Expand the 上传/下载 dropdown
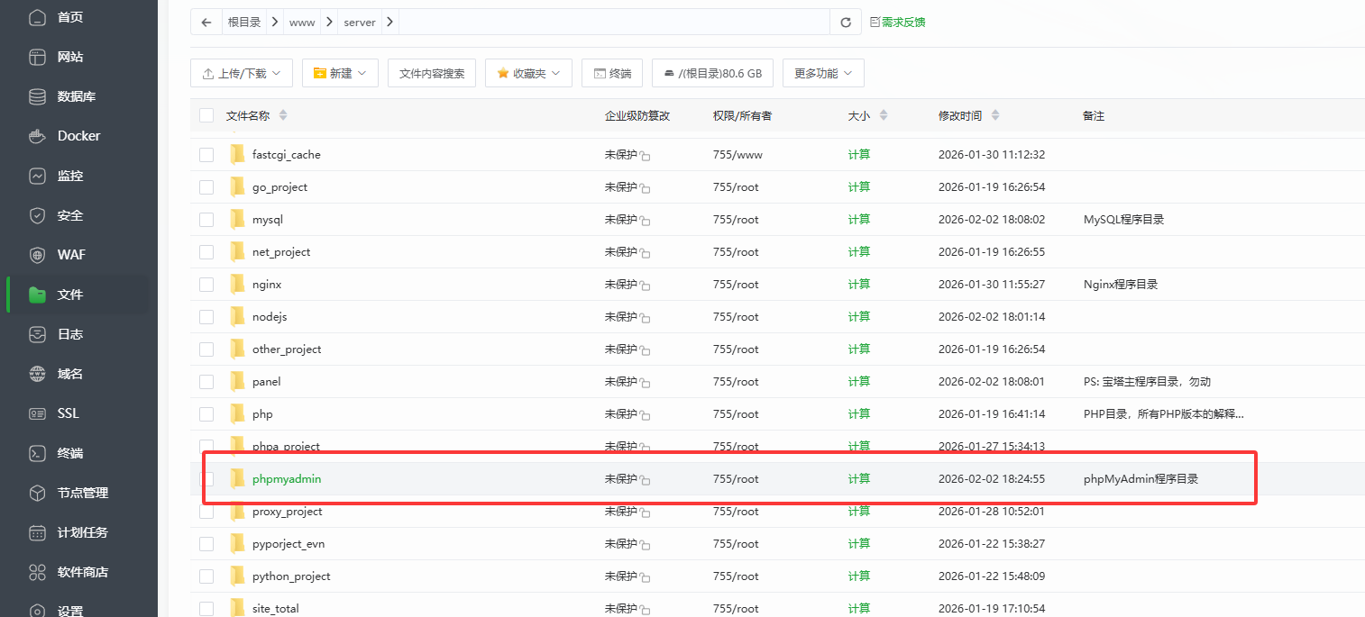This screenshot has width=1365, height=617. (x=242, y=74)
